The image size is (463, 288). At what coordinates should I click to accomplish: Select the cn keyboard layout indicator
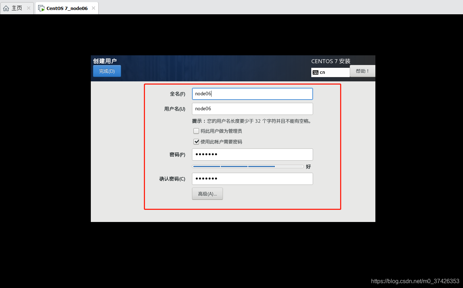[330, 72]
